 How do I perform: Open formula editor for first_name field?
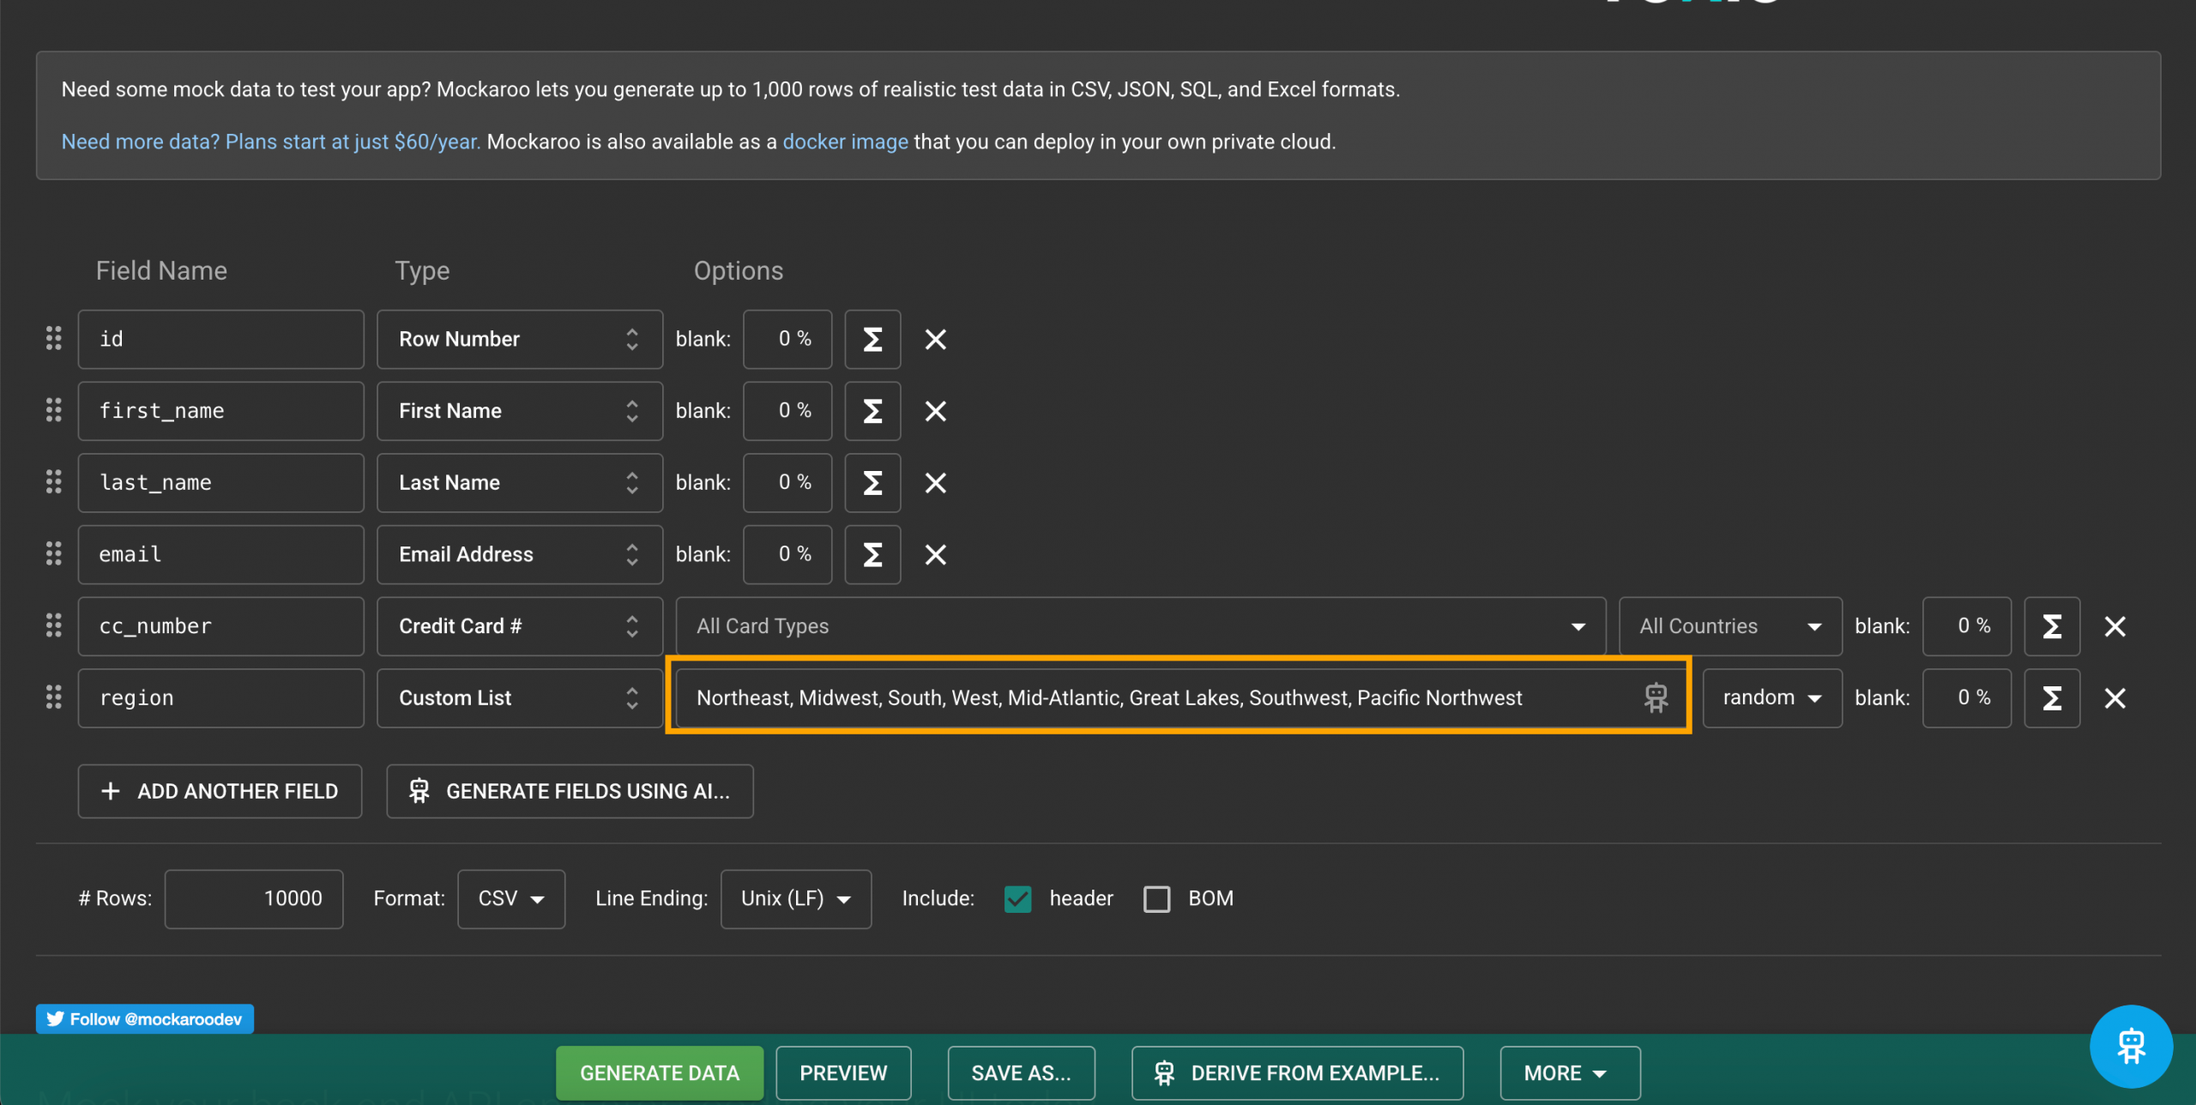point(872,411)
